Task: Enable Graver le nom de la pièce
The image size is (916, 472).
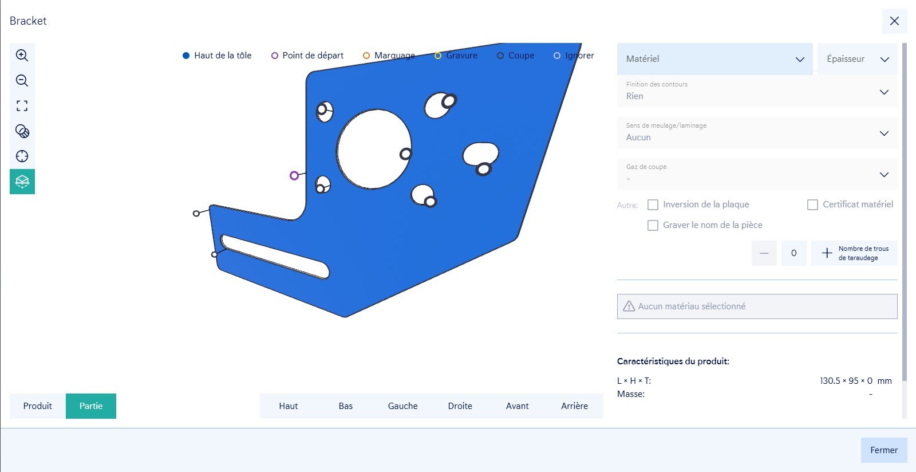Action: click(653, 225)
